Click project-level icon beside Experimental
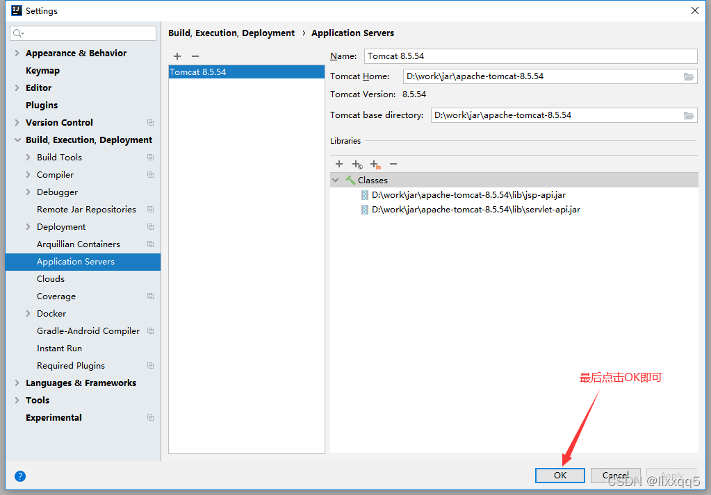Image resolution: width=711 pixels, height=495 pixels. (151, 417)
